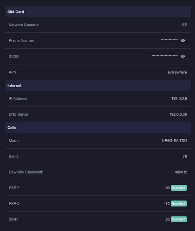The height and width of the screenshot is (231, 195).
Task: Select the band value 78
Action: (185, 156)
